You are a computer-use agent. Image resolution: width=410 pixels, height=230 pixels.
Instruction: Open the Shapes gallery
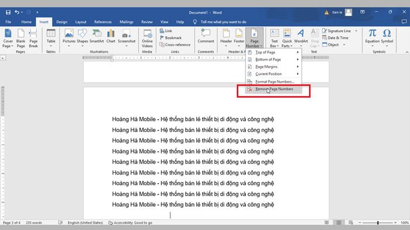click(x=83, y=38)
